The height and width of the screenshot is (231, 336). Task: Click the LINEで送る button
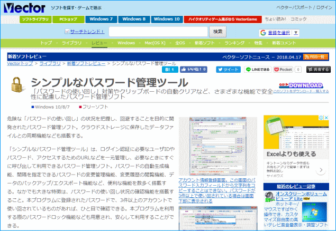point(258,70)
